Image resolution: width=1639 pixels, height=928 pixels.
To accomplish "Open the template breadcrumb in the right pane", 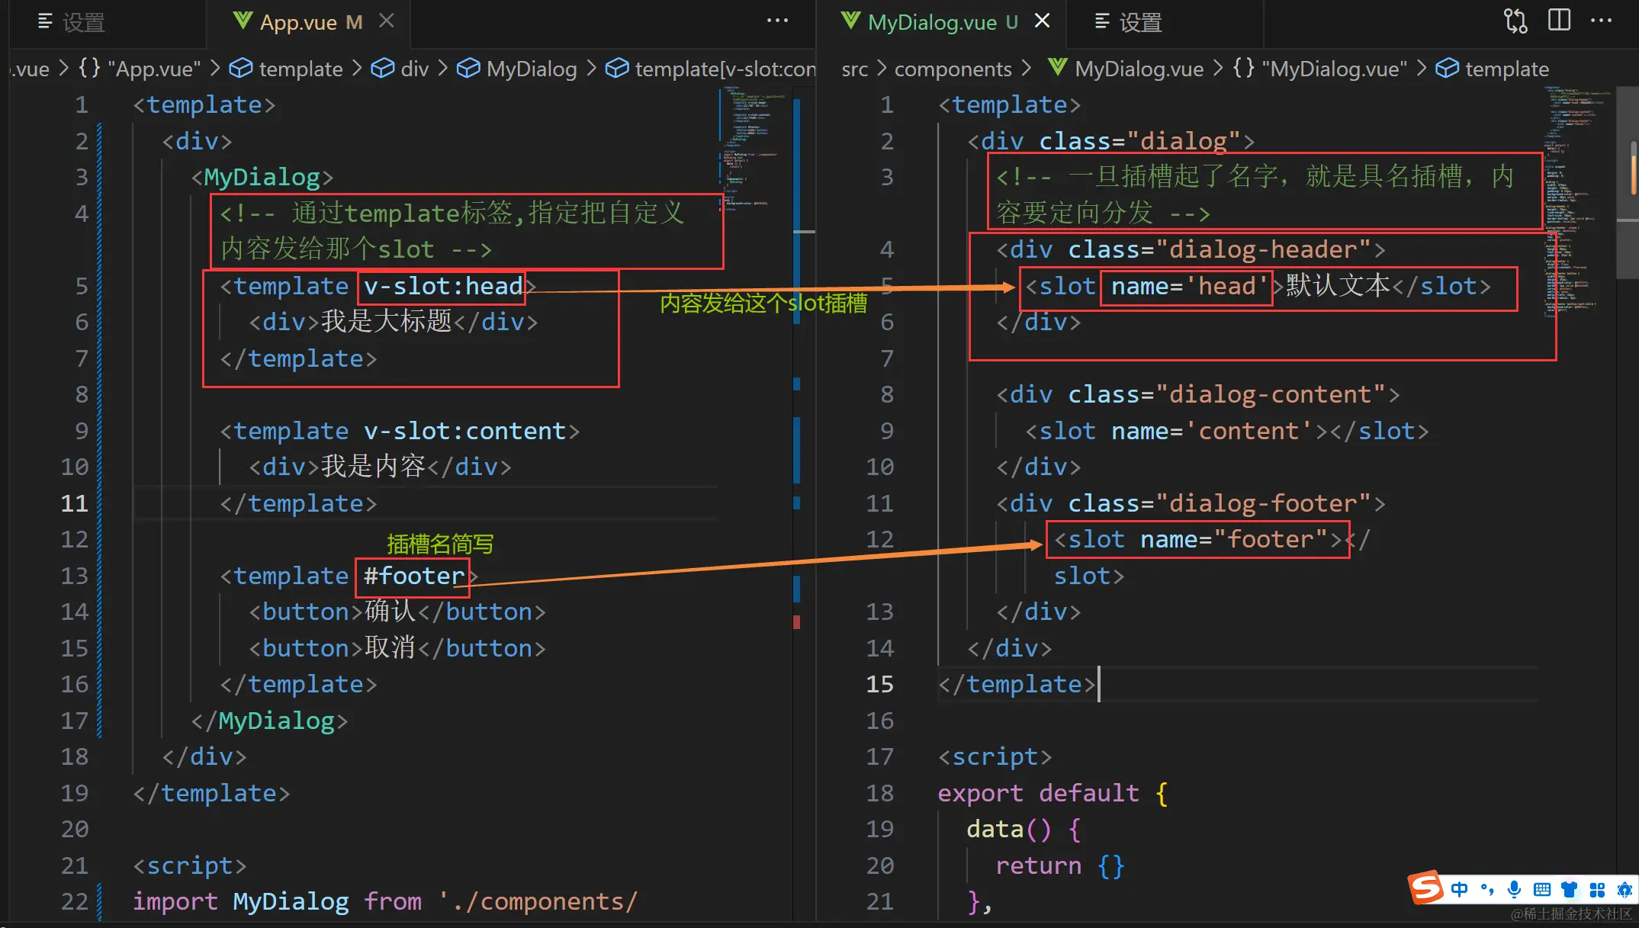I will point(1493,69).
